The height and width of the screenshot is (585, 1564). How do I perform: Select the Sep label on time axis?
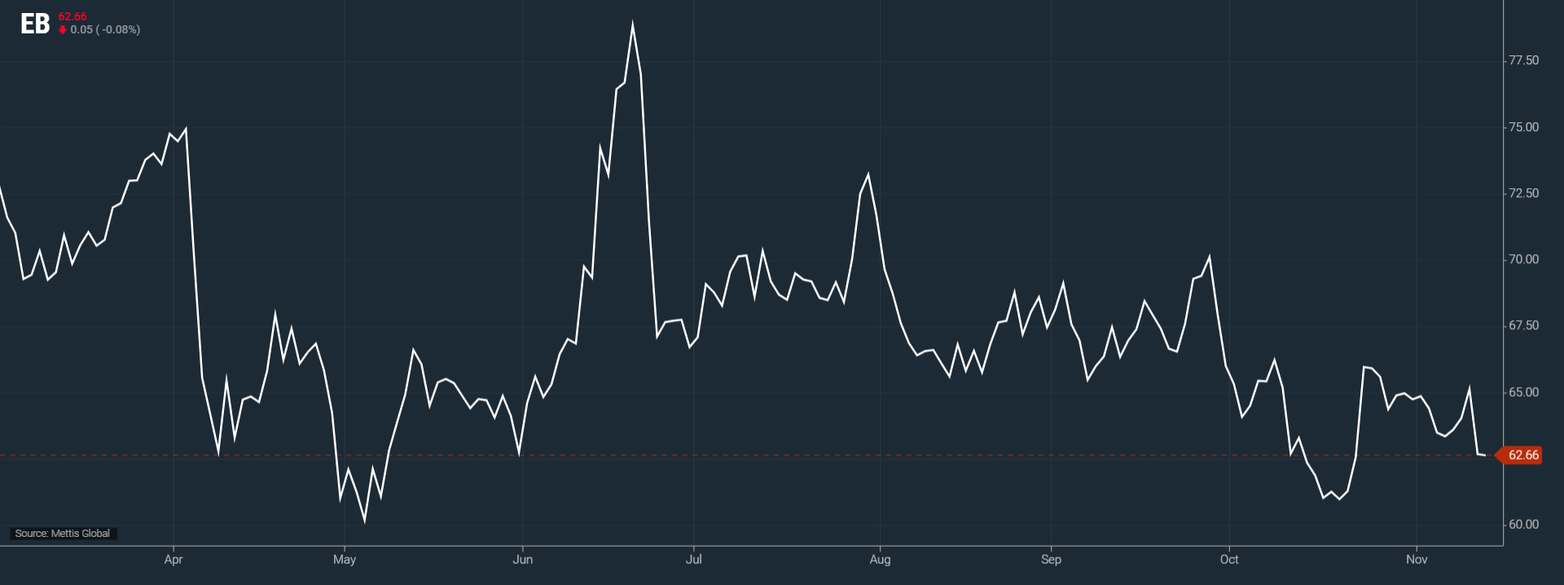click(x=1051, y=560)
